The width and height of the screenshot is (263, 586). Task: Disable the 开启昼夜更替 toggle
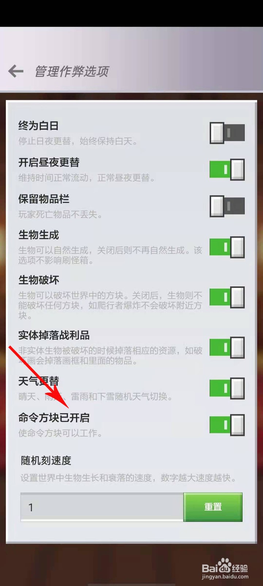227,169
